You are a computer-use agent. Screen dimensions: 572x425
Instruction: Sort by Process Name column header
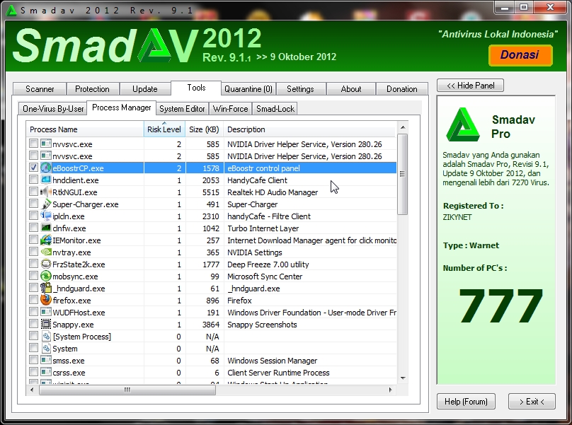(85, 129)
